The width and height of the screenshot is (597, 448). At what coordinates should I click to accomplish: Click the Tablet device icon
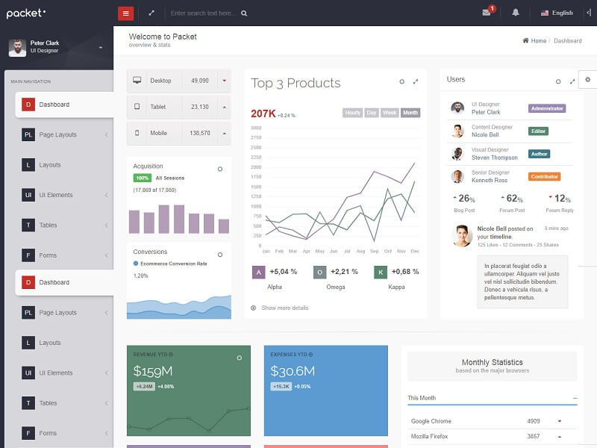(137, 107)
